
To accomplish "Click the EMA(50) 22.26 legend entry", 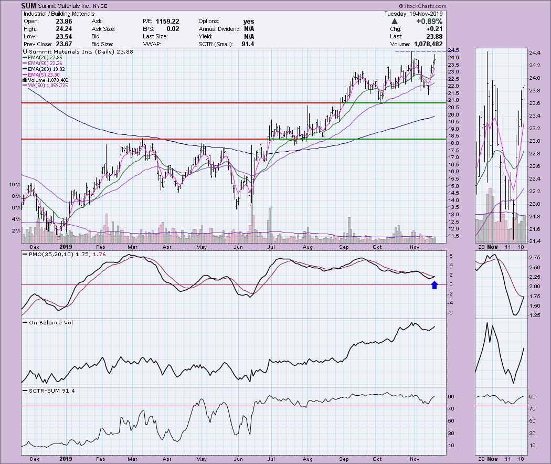I will pos(42,64).
